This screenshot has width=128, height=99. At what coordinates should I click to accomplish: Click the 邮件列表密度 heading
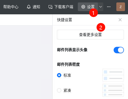point(68,64)
